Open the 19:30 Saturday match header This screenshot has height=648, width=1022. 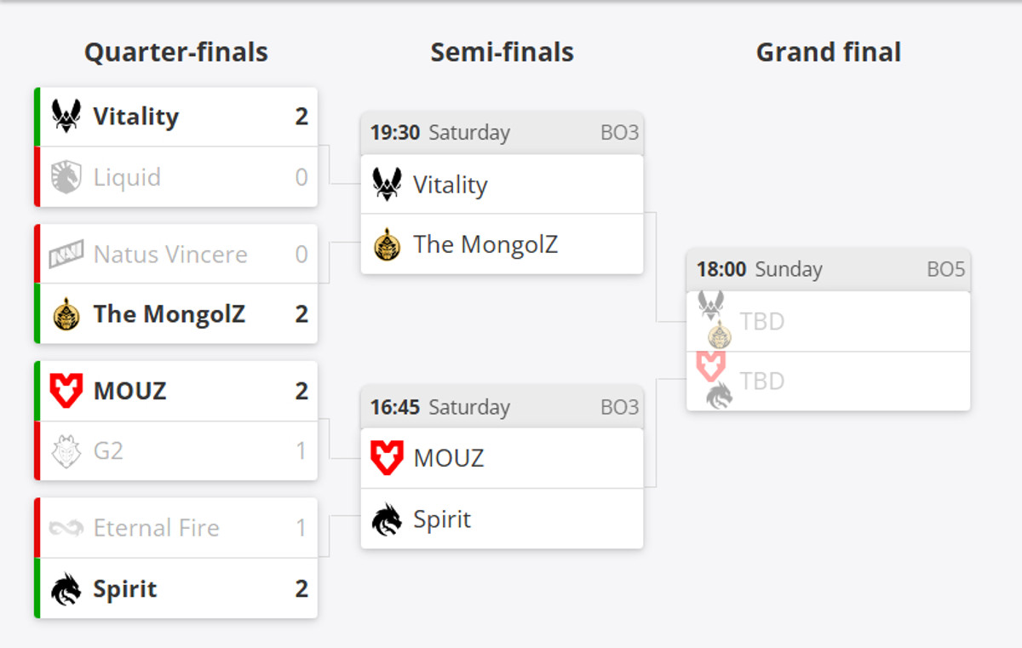(502, 133)
